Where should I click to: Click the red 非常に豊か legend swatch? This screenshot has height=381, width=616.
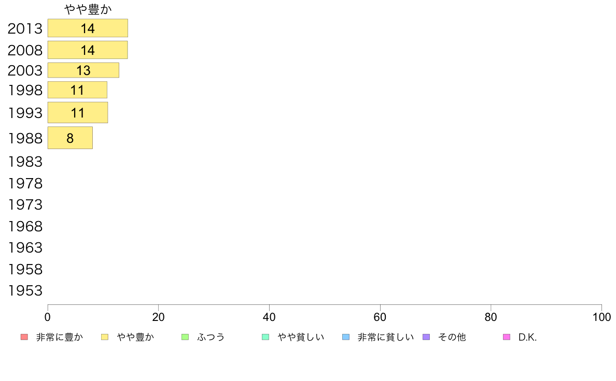[24, 337]
